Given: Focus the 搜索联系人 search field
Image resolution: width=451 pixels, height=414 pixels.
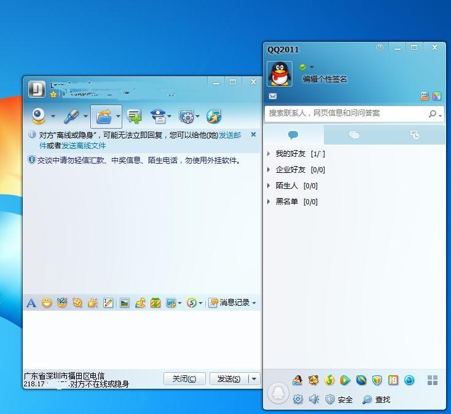Looking at the screenshot, I should point(347,113).
